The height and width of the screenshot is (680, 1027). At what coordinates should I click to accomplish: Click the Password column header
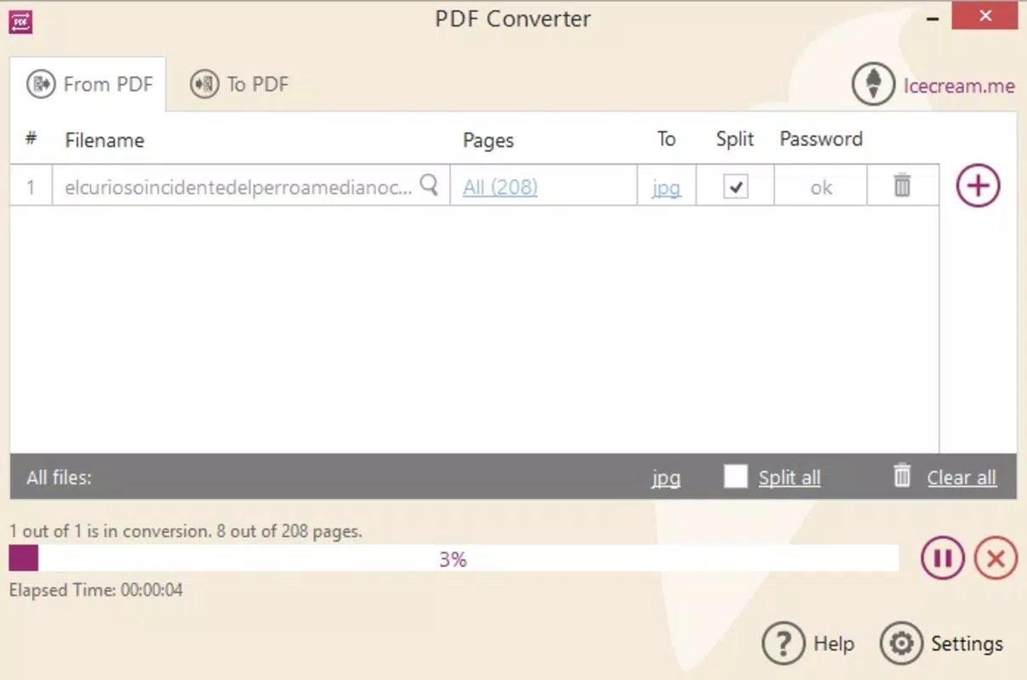[x=821, y=139]
